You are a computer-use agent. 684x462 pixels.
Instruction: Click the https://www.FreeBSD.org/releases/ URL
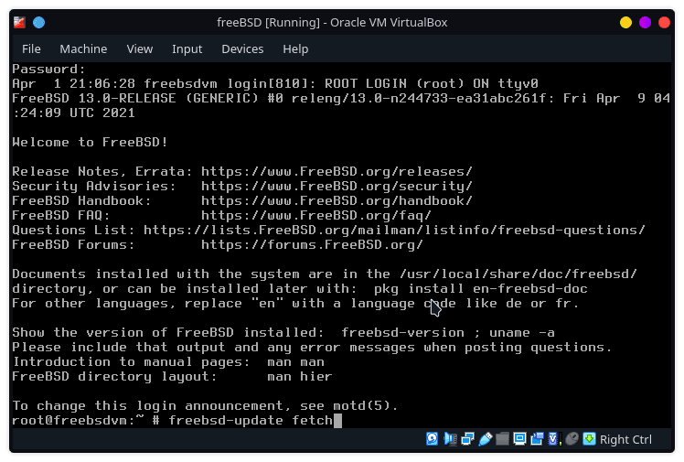[337, 171]
